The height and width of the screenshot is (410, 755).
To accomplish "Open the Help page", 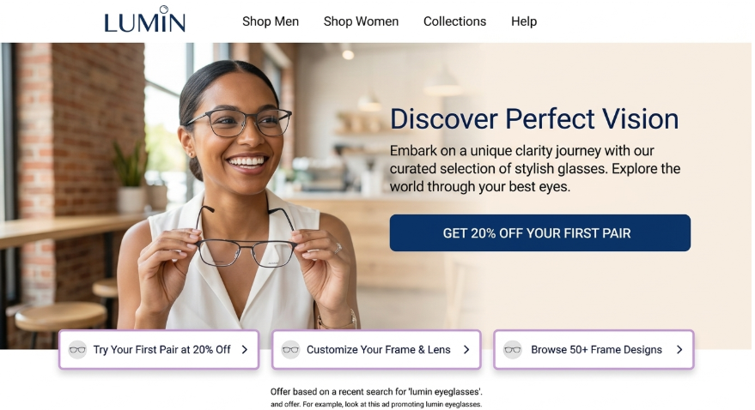I will coord(524,21).
